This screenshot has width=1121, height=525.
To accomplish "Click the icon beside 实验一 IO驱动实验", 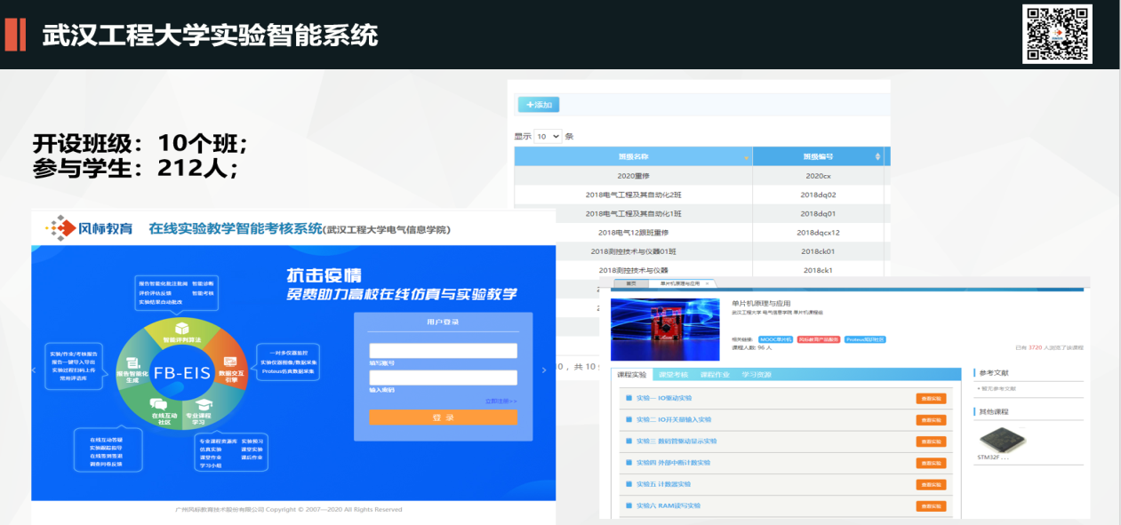I will click(x=629, y=398).
